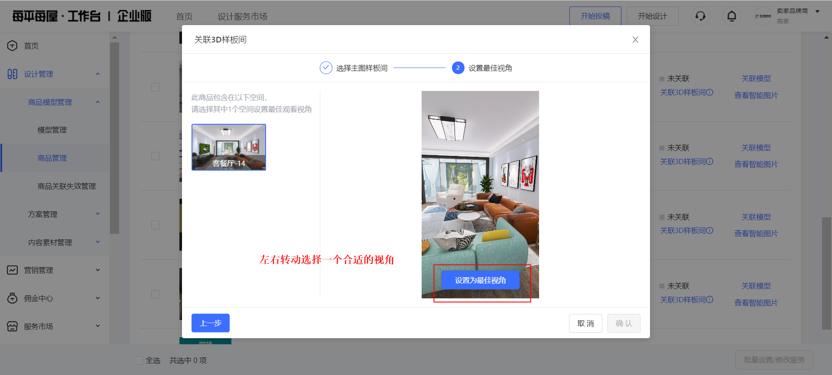Viewport: 832px width, 375px height.
Task: Click the 上一步 button
Action: [x=211, y=323]
